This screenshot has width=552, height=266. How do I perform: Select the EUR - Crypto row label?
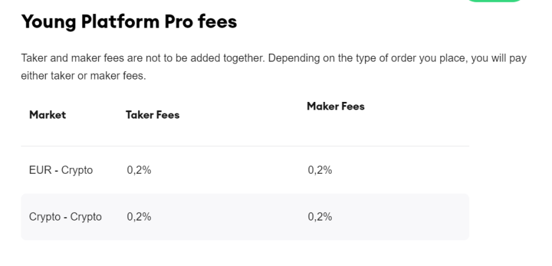coord(61,170)
